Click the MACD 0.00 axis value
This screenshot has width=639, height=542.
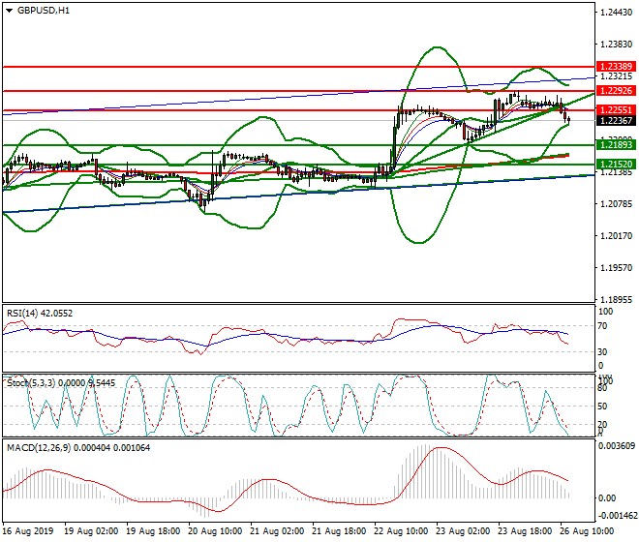click(x=607, y=498)
